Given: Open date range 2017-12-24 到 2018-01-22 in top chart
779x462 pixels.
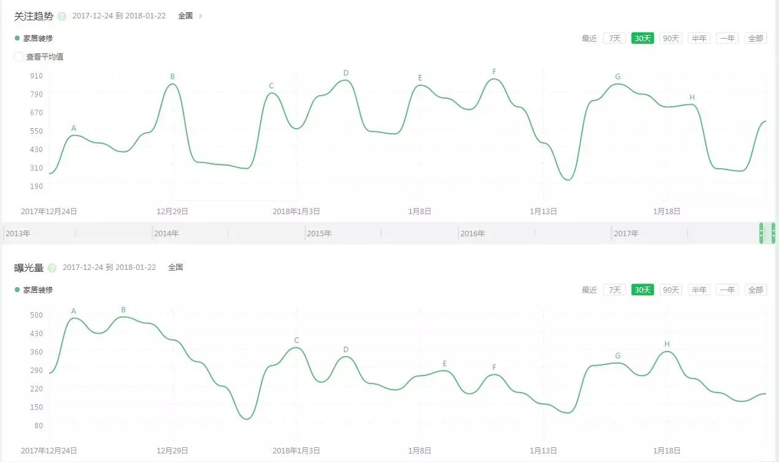Looking at the screenshot, I should (x=119, y=16).
